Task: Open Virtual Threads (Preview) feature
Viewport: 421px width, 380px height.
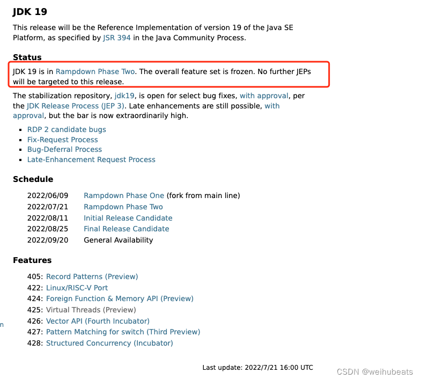Action: [91, 310]
